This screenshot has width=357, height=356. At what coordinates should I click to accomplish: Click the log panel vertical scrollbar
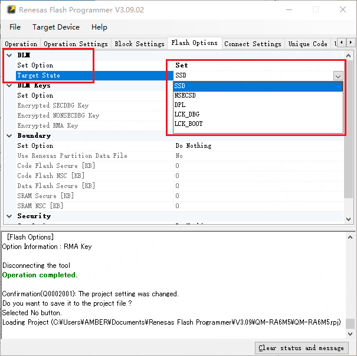[x=350, y=284]
